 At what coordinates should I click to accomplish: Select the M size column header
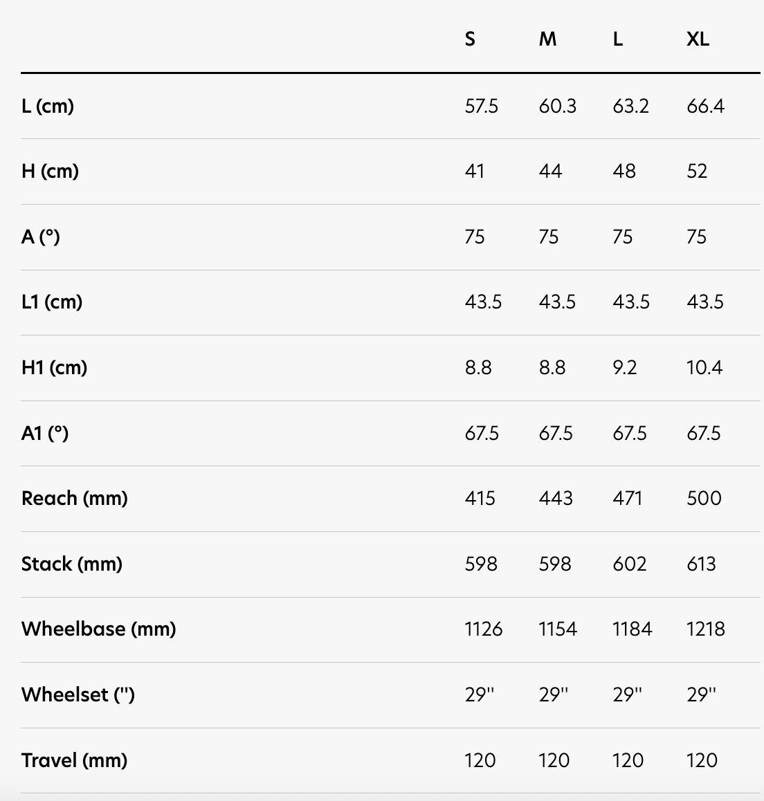pos(547,39)
